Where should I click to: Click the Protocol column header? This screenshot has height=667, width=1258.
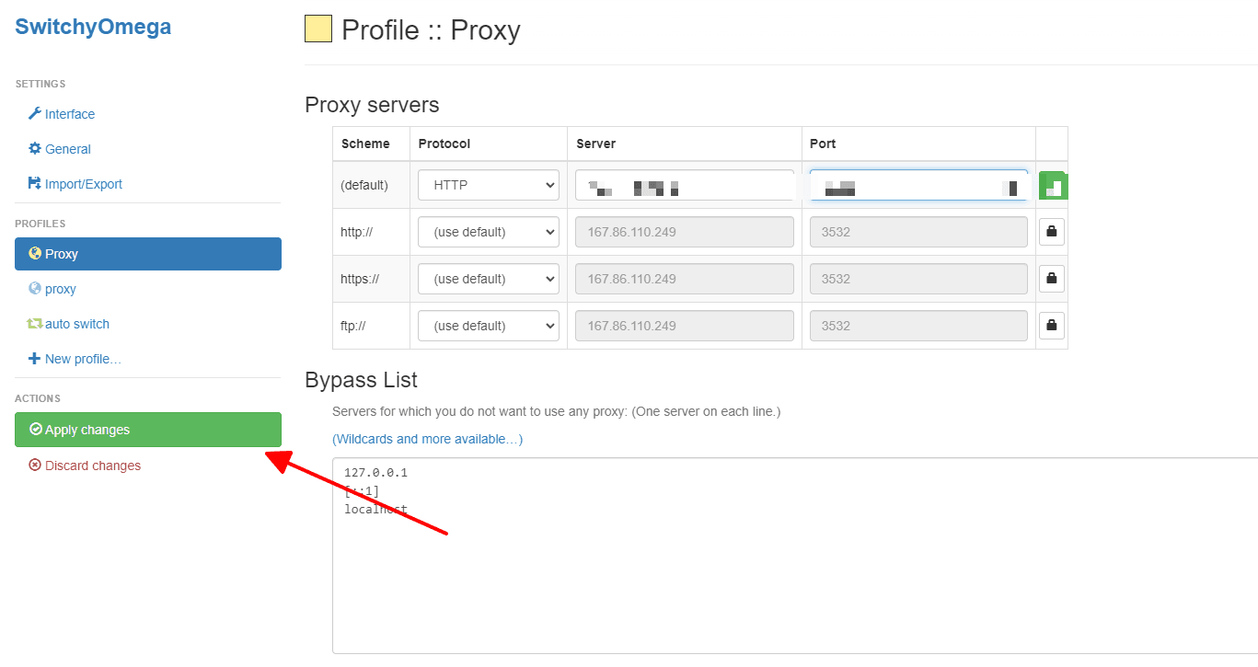(x=444, y=144)
